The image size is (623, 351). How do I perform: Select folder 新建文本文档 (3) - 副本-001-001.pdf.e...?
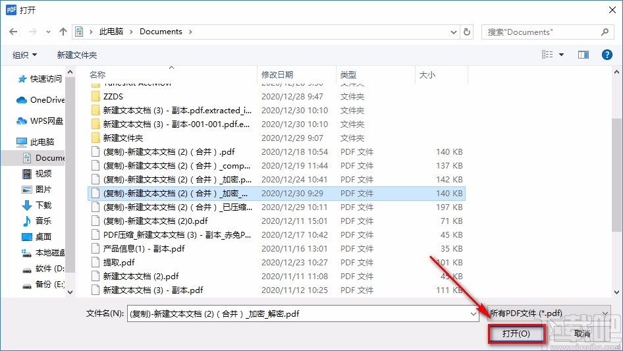coord(277,124)
